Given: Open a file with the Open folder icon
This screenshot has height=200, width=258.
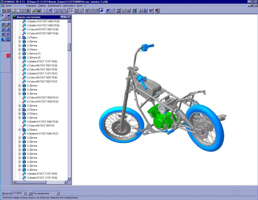Looking at the screenshot, I should [34, 11].
